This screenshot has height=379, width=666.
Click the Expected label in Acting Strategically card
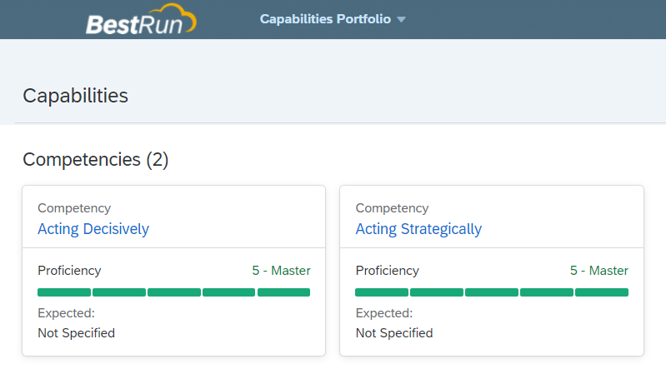point(384,313)
